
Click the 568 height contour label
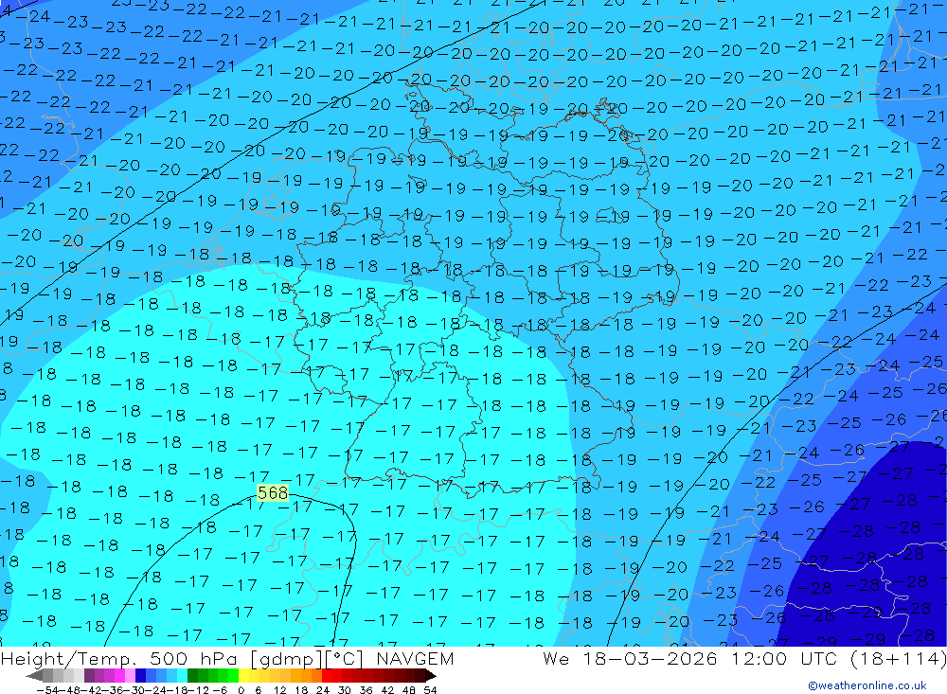(273, 493)
